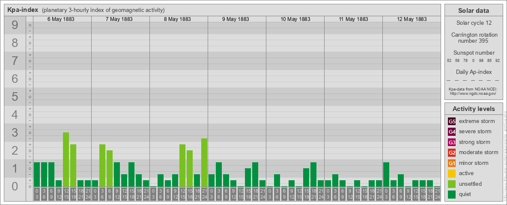
Task: Click the 9 May 3-6 dark green bar
Action: point(218,174)
